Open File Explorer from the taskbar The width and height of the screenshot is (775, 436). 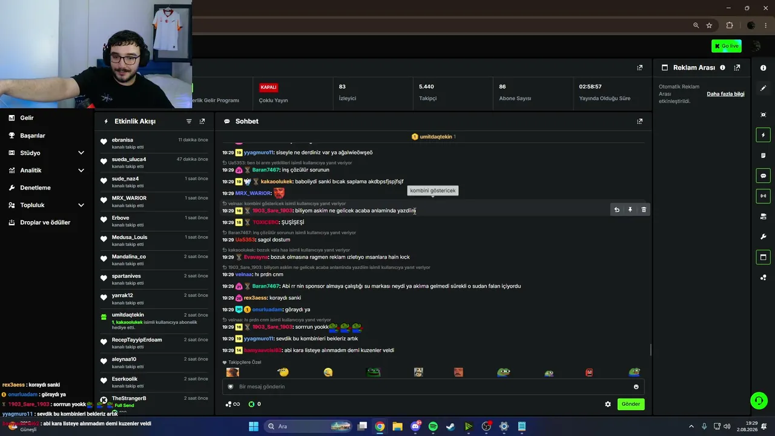coord(397,426)
